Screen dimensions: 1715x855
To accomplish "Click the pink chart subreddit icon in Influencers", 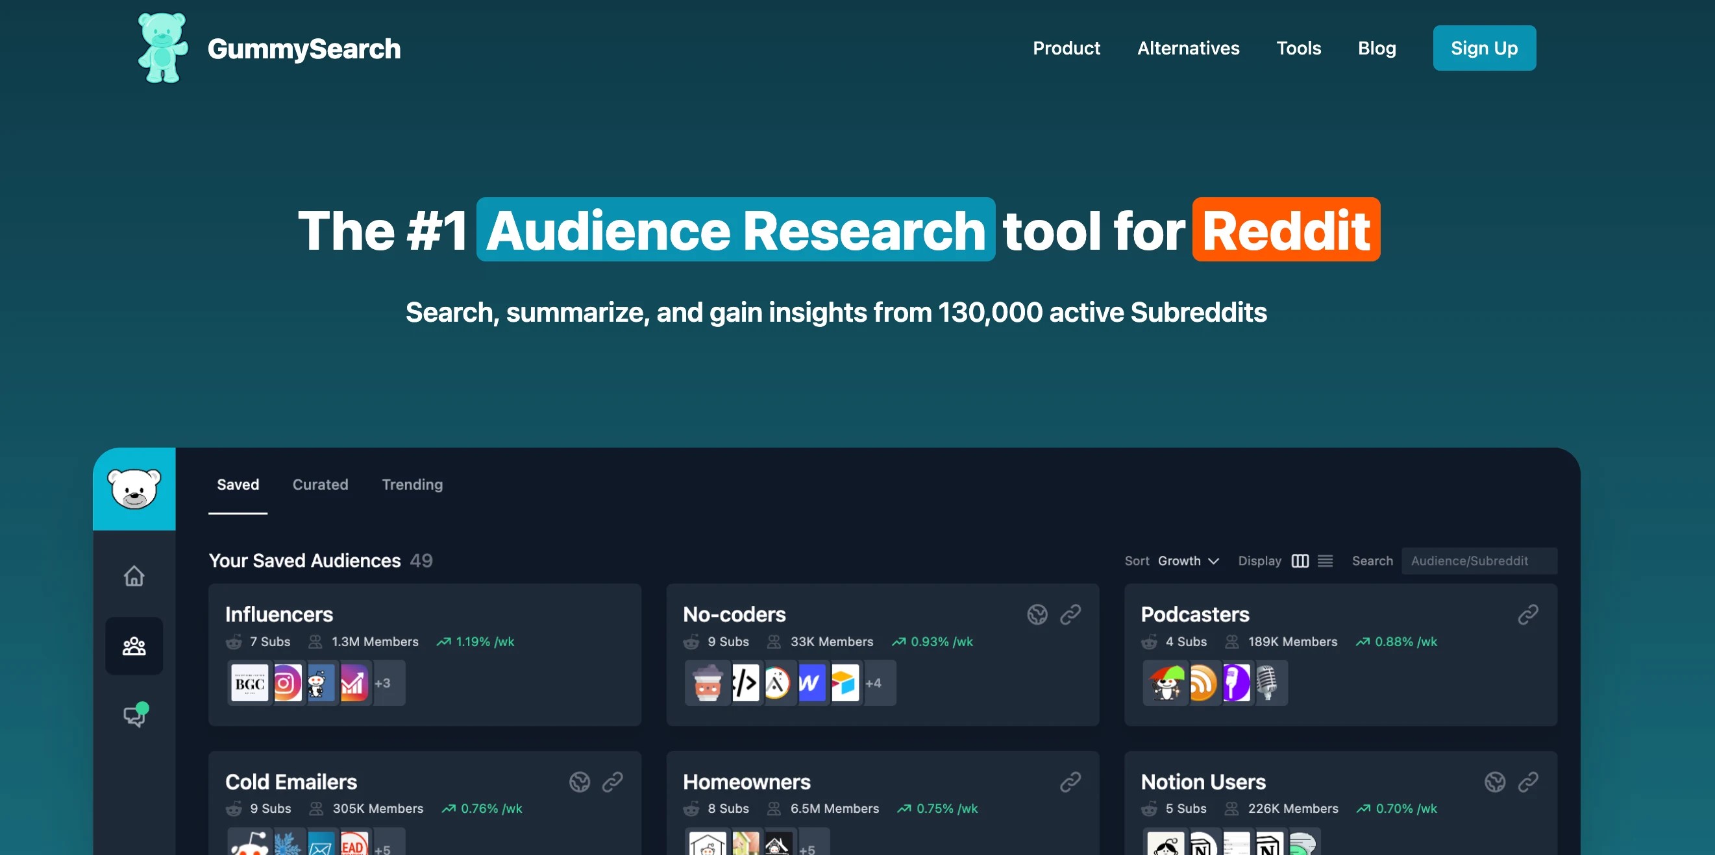I will (x=354, y=682).
